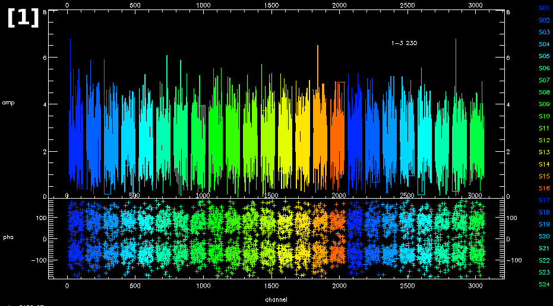The width and height of the screenshot is (553, 306).
Task: Select the S17 legend label
Action: click(543, 200)
